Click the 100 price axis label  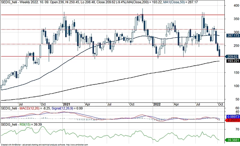(236, 86)
